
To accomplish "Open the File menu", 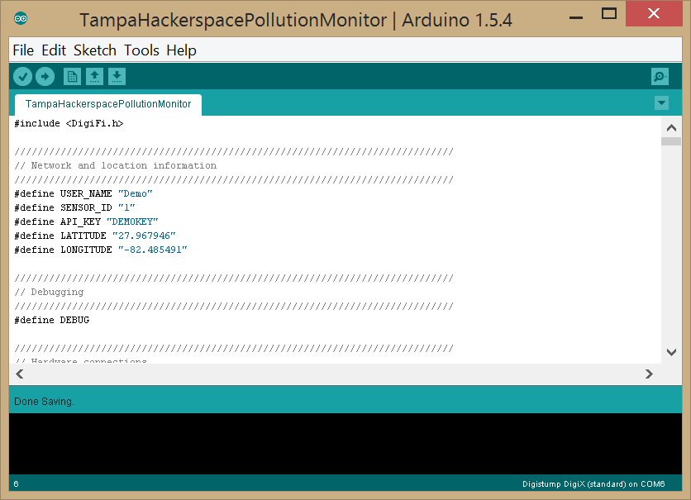I will (23, 50).
